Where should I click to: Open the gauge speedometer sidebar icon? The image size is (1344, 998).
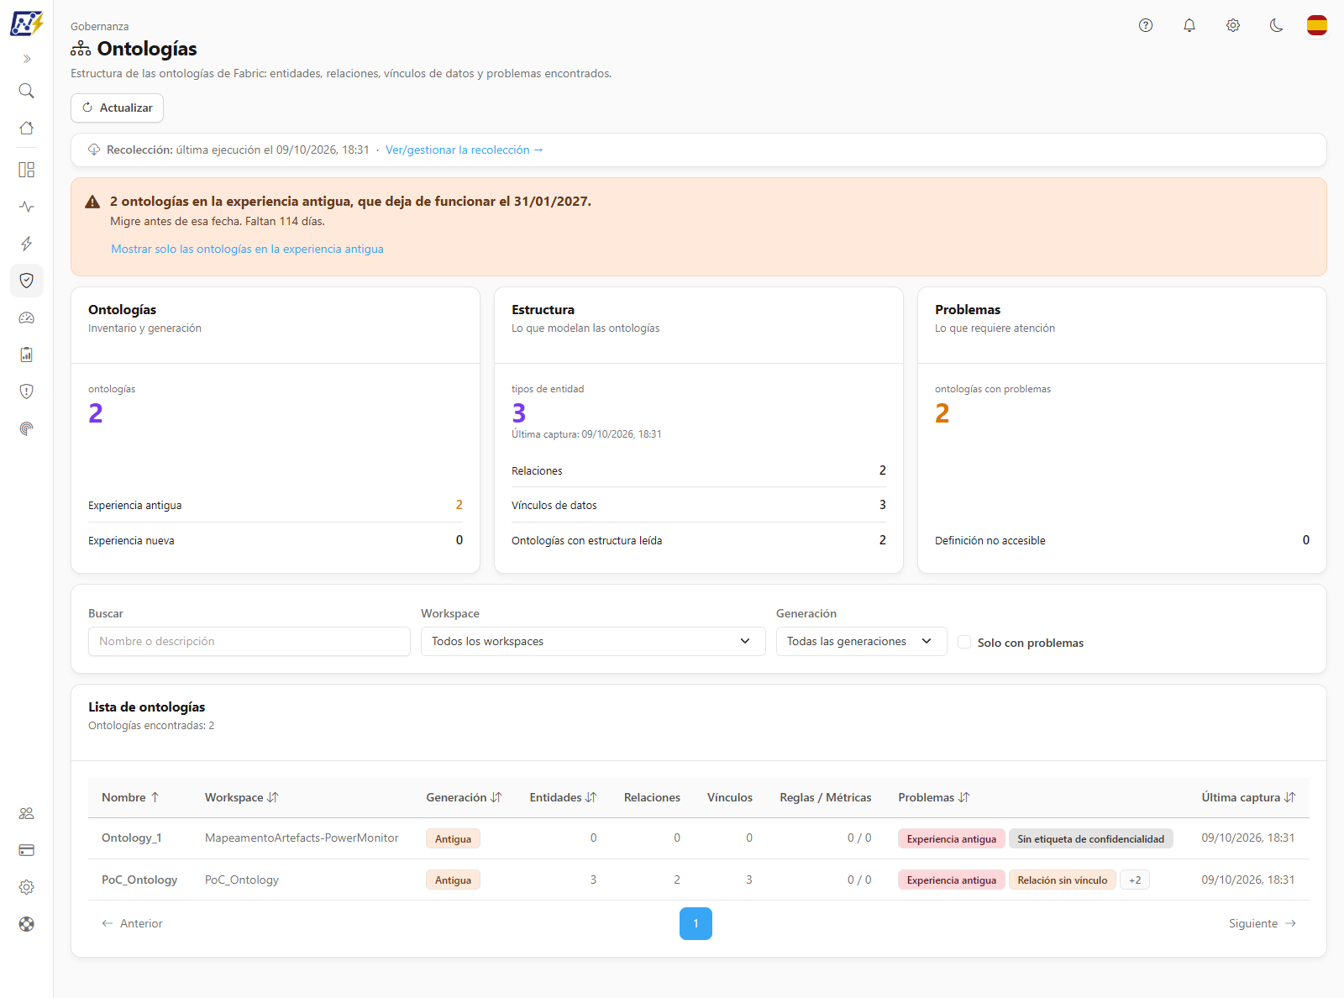tap(27, 318)
